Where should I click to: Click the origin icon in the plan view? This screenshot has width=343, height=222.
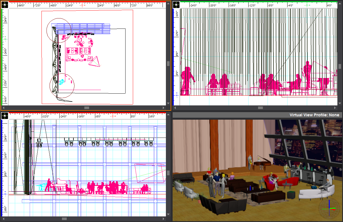pyautogui.click(x=5, y=4)
